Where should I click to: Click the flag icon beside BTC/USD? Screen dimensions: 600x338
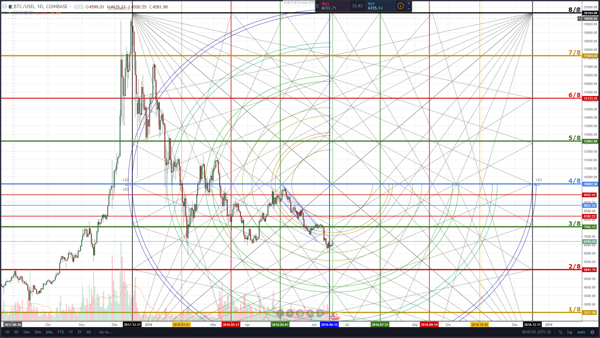pos(10,7)
